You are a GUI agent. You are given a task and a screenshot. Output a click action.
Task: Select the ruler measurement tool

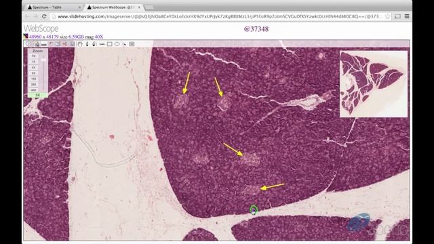tap(102, 44)
